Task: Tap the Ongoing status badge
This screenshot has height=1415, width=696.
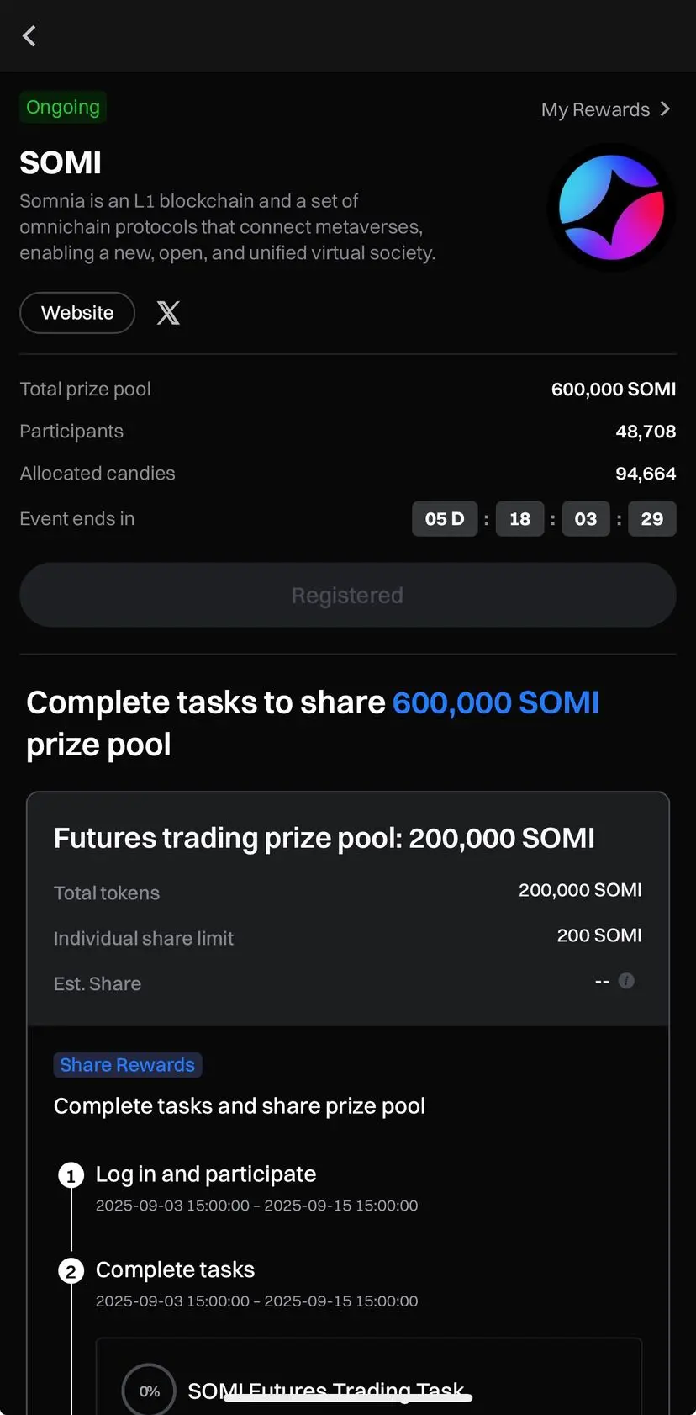Action: point(63,107)
